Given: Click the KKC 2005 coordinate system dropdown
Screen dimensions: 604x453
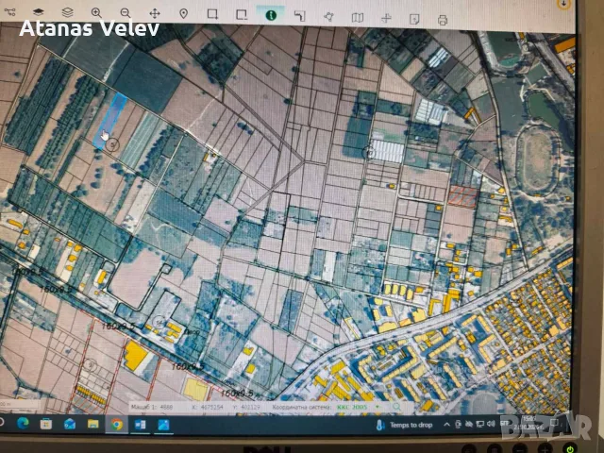Looking at the screenshot, I should pos(359,407).
